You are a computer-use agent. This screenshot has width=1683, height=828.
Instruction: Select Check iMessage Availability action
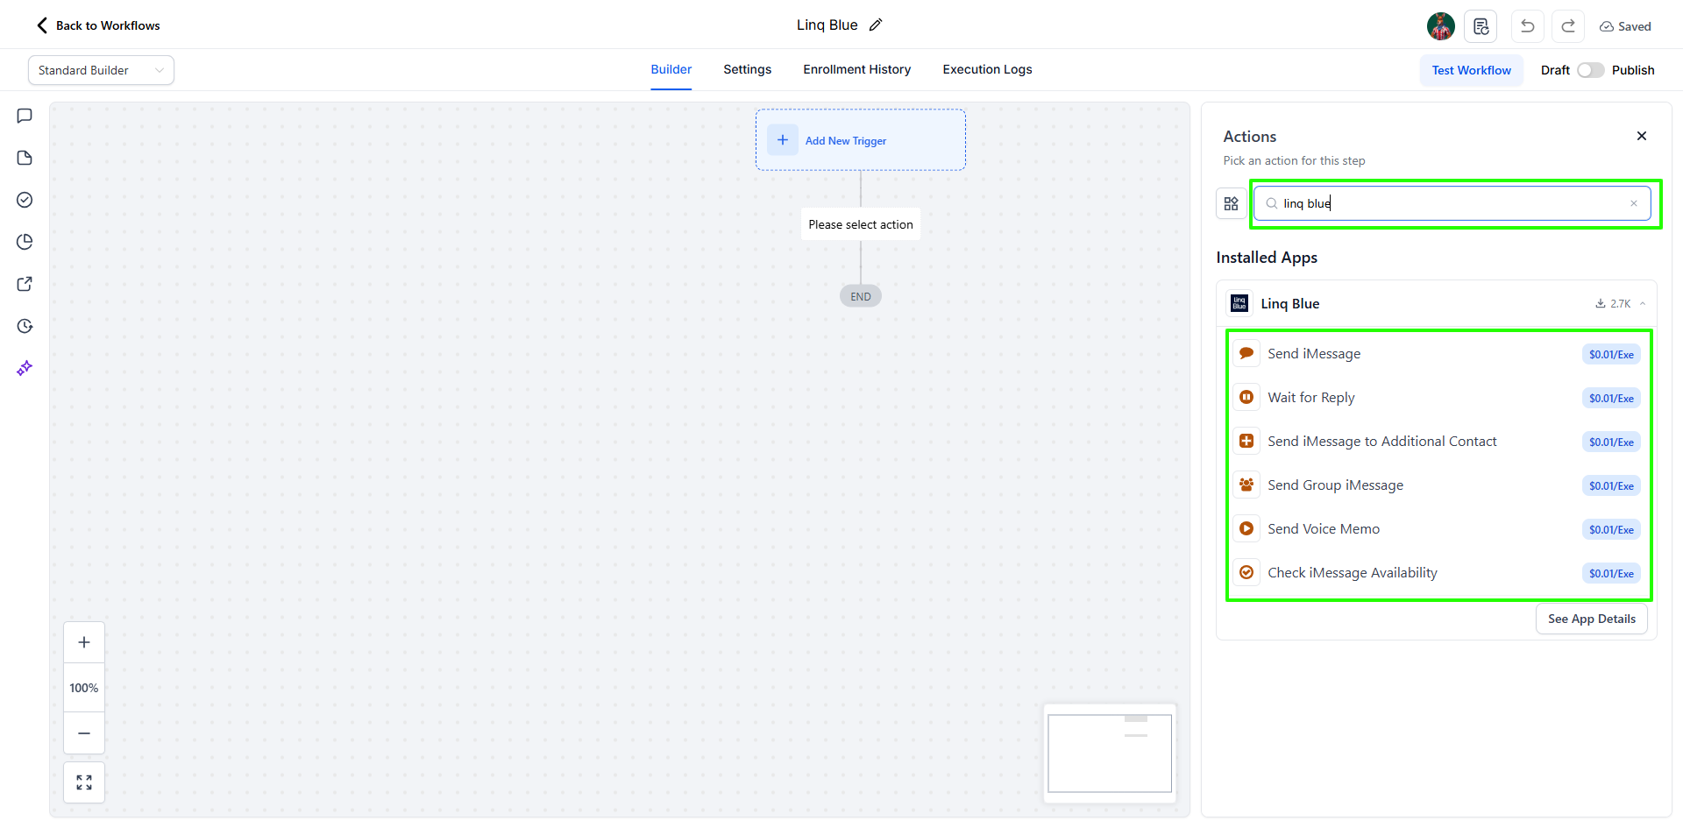[x=1438, y=573]
